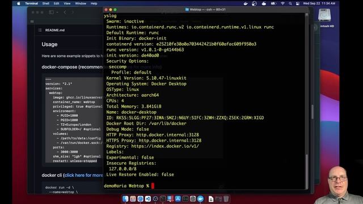Image resolution: width=363 pixels, height=204 pixels.
Task: Open the Finder icon in the Dock
Action: (125, 199)
